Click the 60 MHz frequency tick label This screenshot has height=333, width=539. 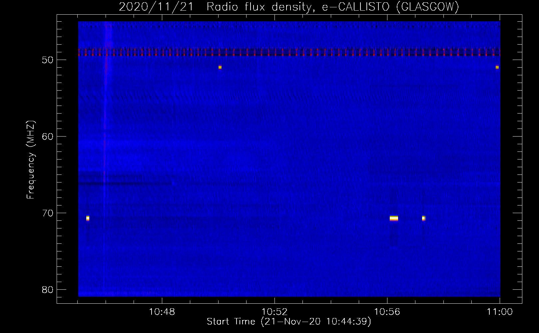click(x=48, y=137)
